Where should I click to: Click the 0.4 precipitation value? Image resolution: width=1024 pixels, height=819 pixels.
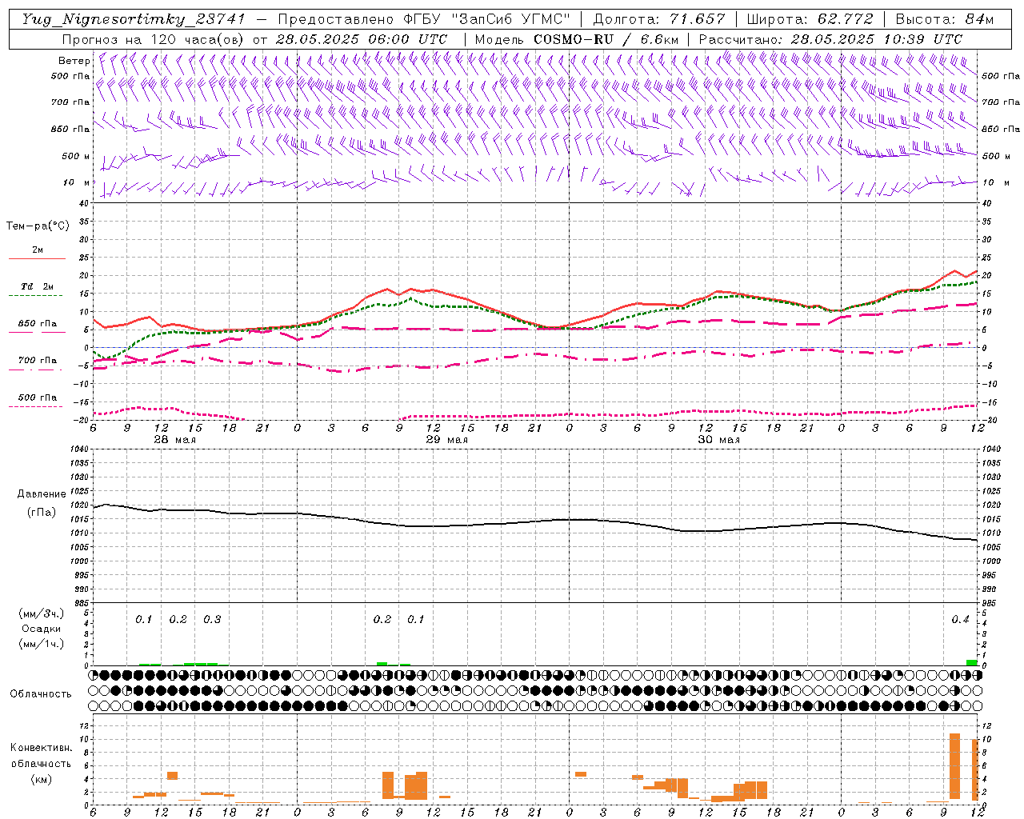coord(960,620)
